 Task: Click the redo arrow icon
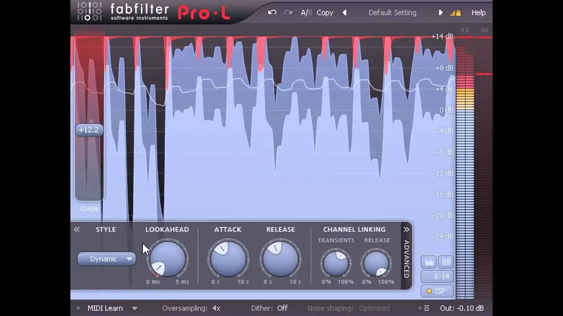[288, 12]
